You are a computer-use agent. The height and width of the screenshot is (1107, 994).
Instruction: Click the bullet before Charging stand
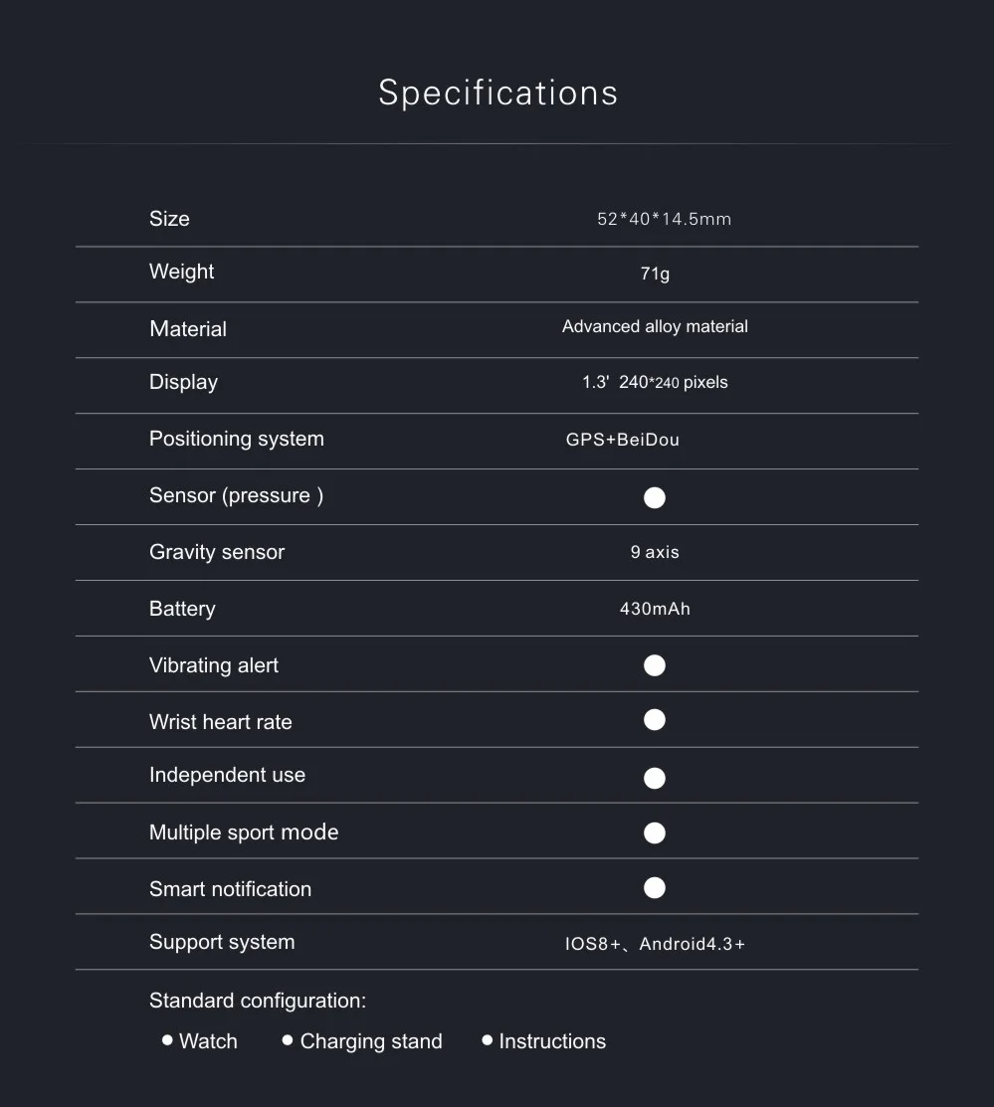[288, 1040]
